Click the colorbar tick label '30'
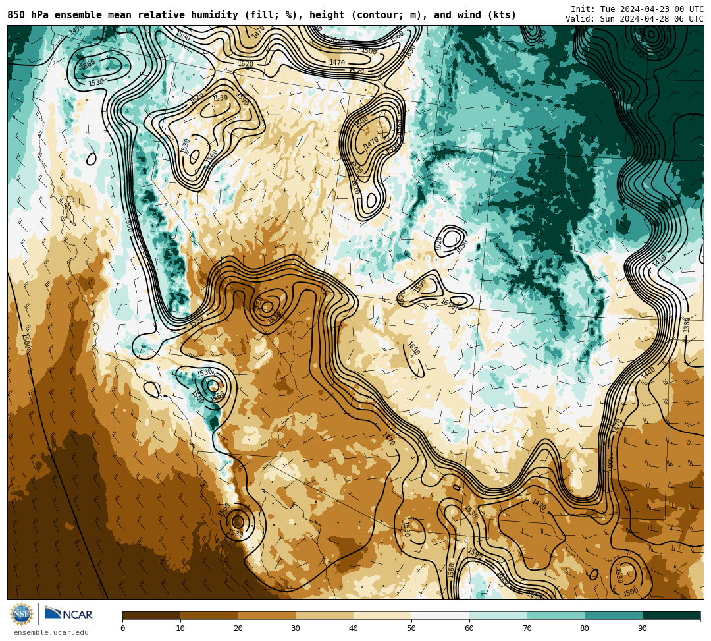 [x=296, y=628]
